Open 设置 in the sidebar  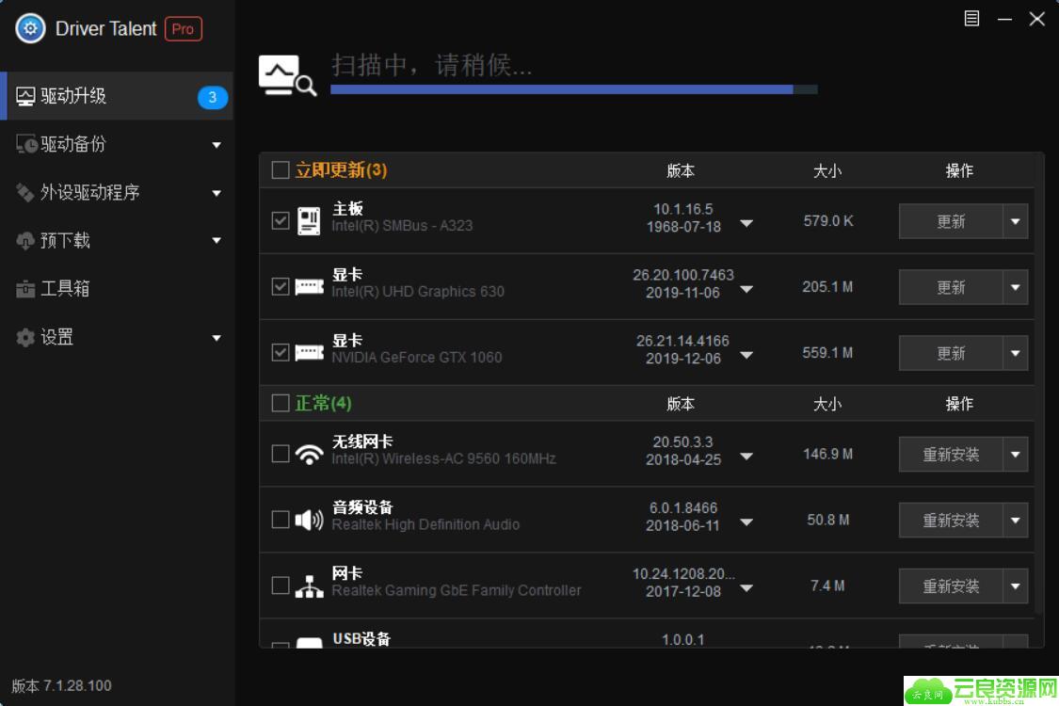pos(117,337)
